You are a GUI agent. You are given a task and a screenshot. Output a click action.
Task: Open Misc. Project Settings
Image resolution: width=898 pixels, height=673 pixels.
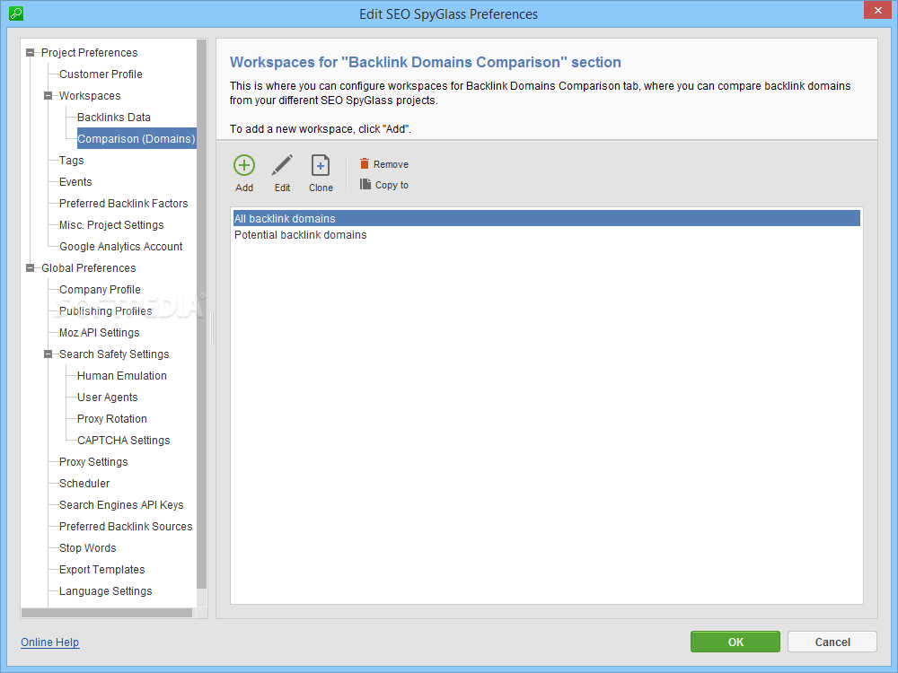(x=111, y=225)
